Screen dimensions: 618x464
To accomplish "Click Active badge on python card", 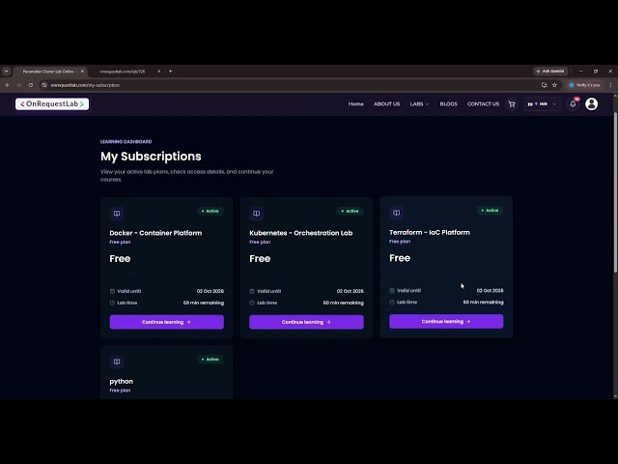I will pos(211,360).
